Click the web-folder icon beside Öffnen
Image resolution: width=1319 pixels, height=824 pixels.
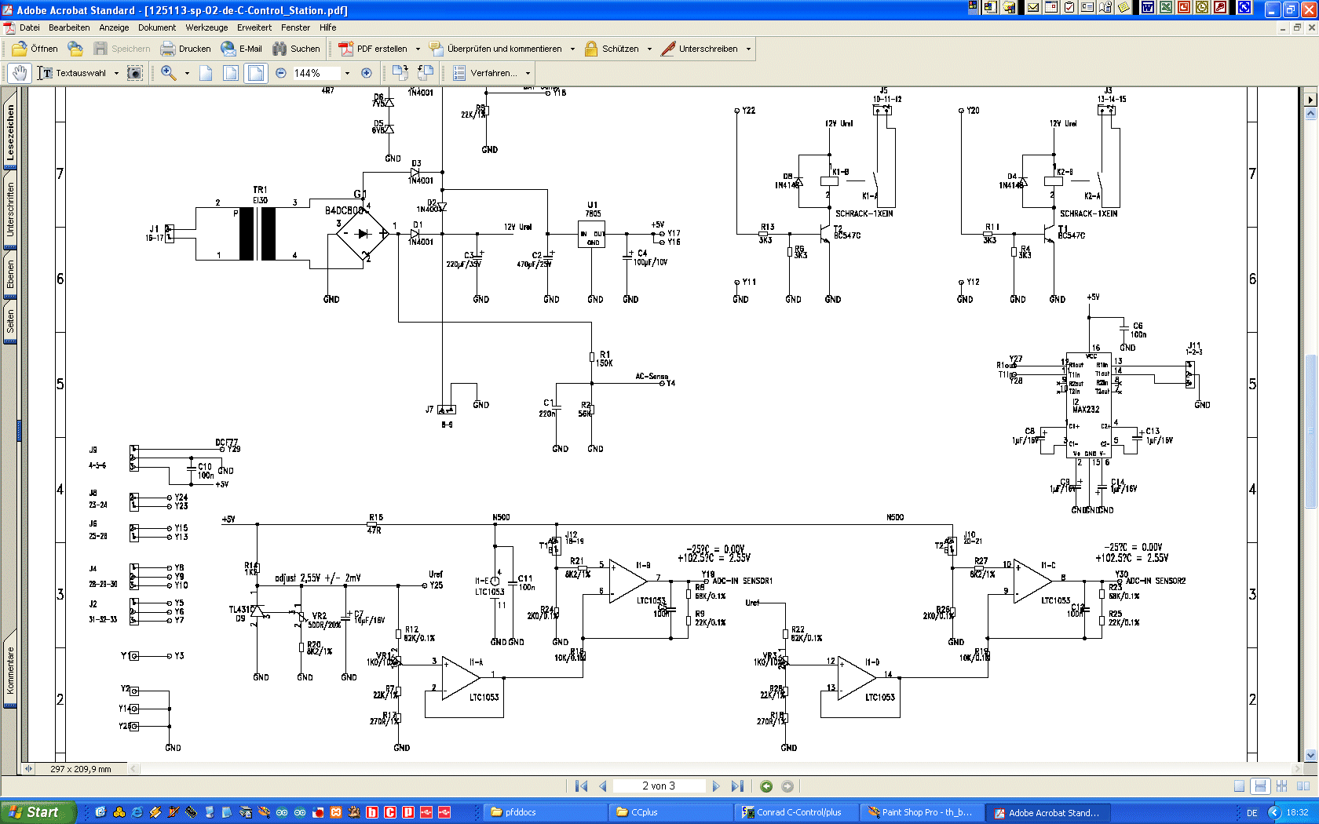coord(75,49)
